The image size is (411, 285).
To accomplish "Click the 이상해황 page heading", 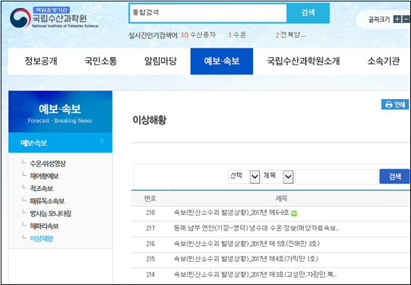I will [x=149, y=120].
